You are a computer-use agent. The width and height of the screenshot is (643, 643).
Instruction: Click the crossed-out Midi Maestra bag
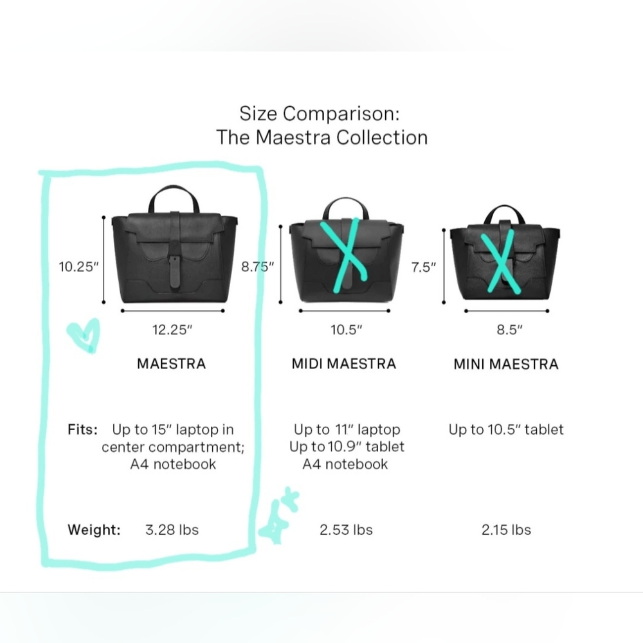pyautogui.click(x=347, y=250)
